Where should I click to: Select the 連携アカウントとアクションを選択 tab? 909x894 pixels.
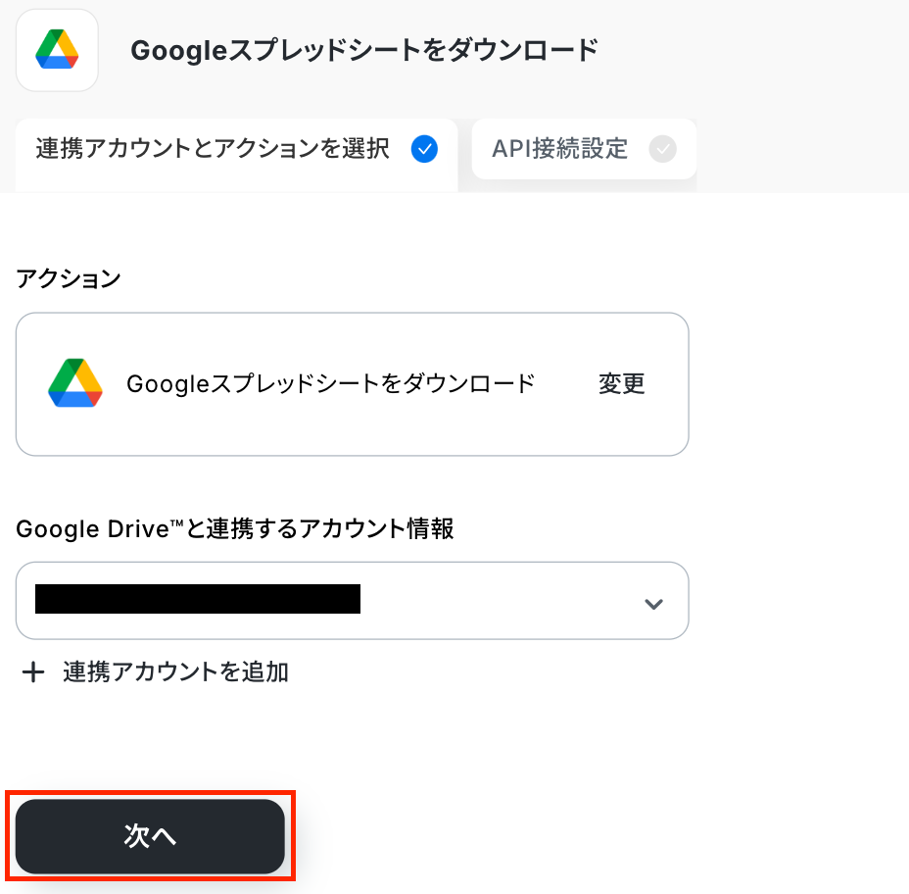[213, 149]
